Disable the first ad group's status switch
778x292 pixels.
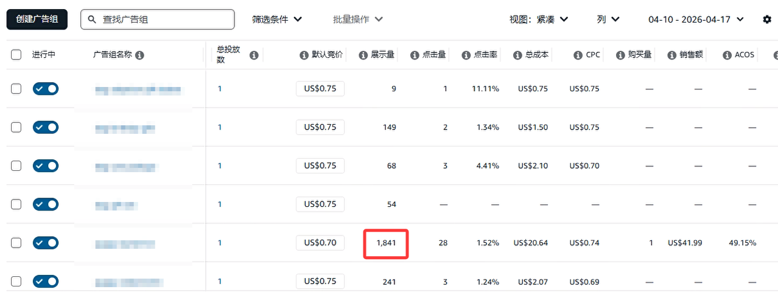[46, 89]
